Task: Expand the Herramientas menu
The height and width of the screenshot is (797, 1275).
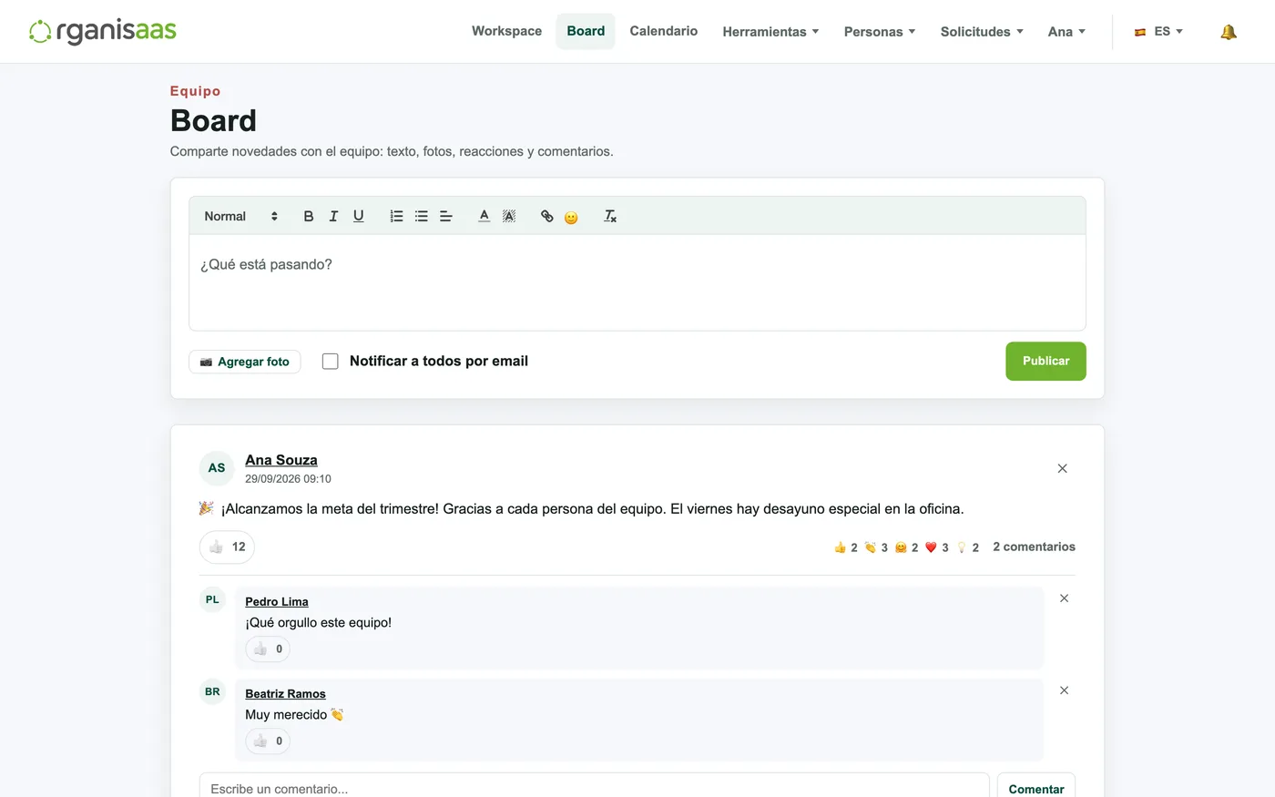Action: [x=771, y=32]
